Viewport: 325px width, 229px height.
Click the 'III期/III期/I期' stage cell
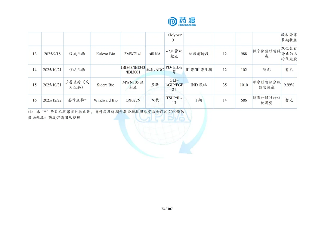(199, 71)
